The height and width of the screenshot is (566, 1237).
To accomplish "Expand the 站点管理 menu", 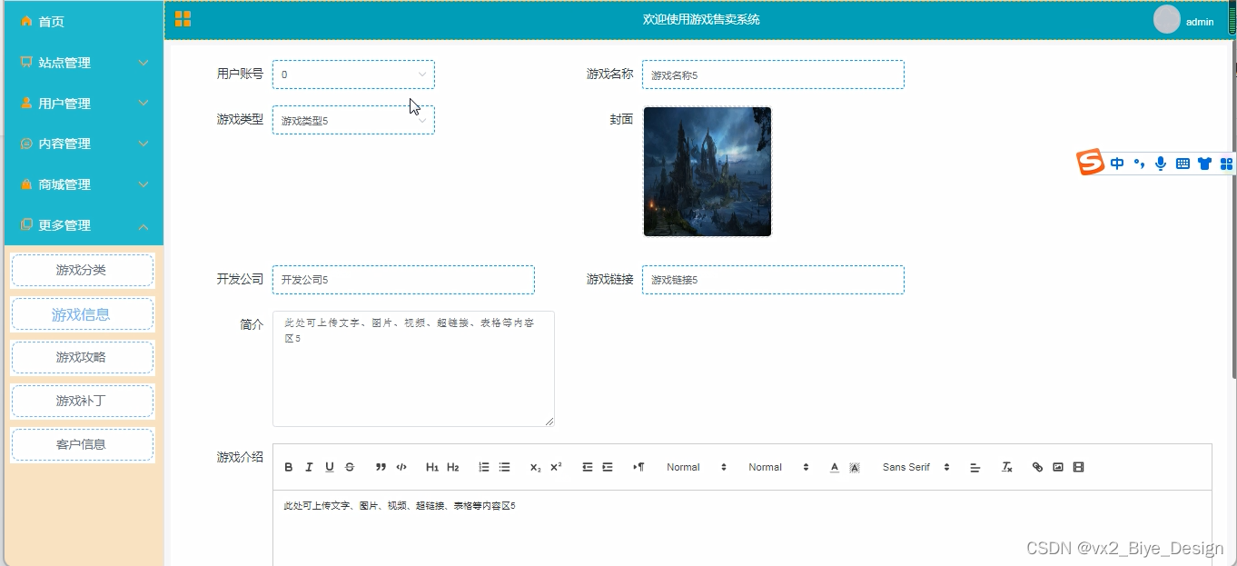I will (84, 63).
